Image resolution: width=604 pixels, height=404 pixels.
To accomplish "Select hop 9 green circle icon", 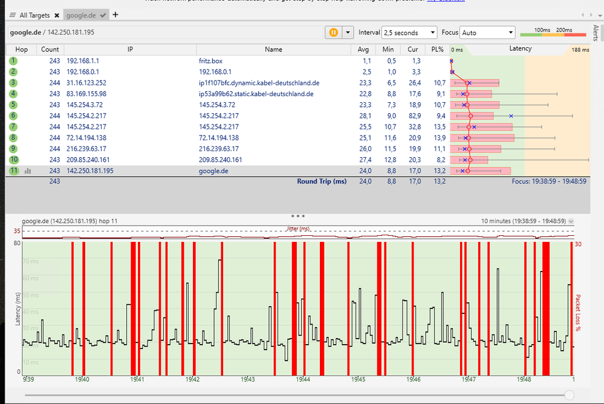I will pyautogui.click(x=13, y=149).
